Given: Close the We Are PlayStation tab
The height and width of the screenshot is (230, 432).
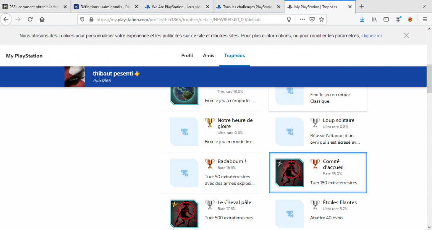Looking at the screenshot, I should point(207,7).
